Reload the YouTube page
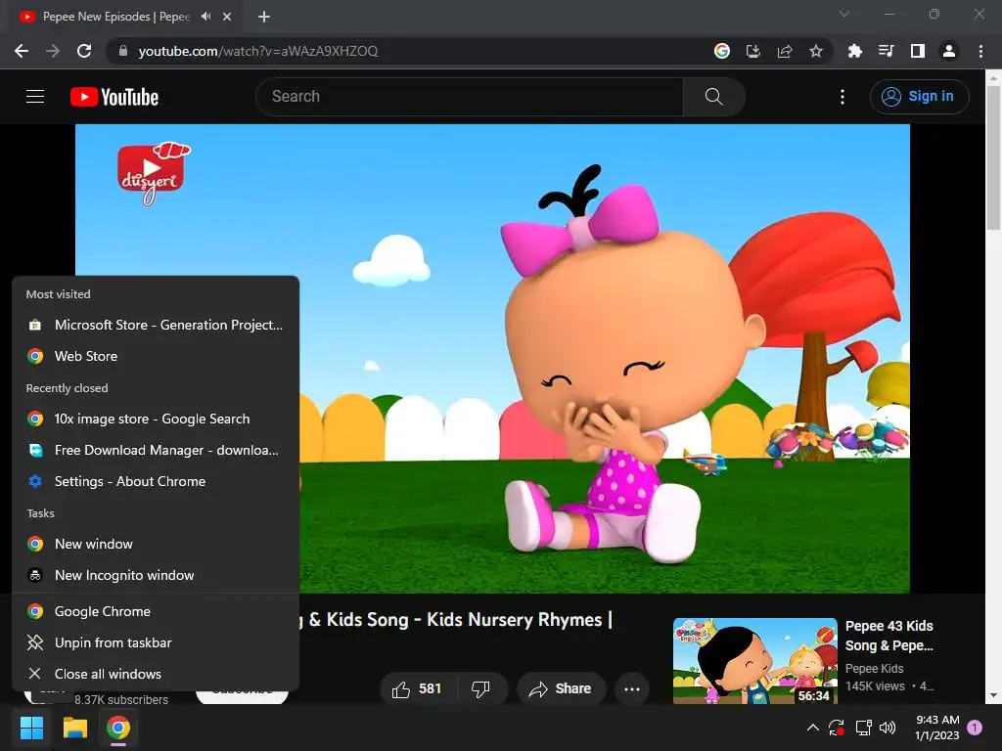Screen dimensions: 1002x751 tap(84, 51)
